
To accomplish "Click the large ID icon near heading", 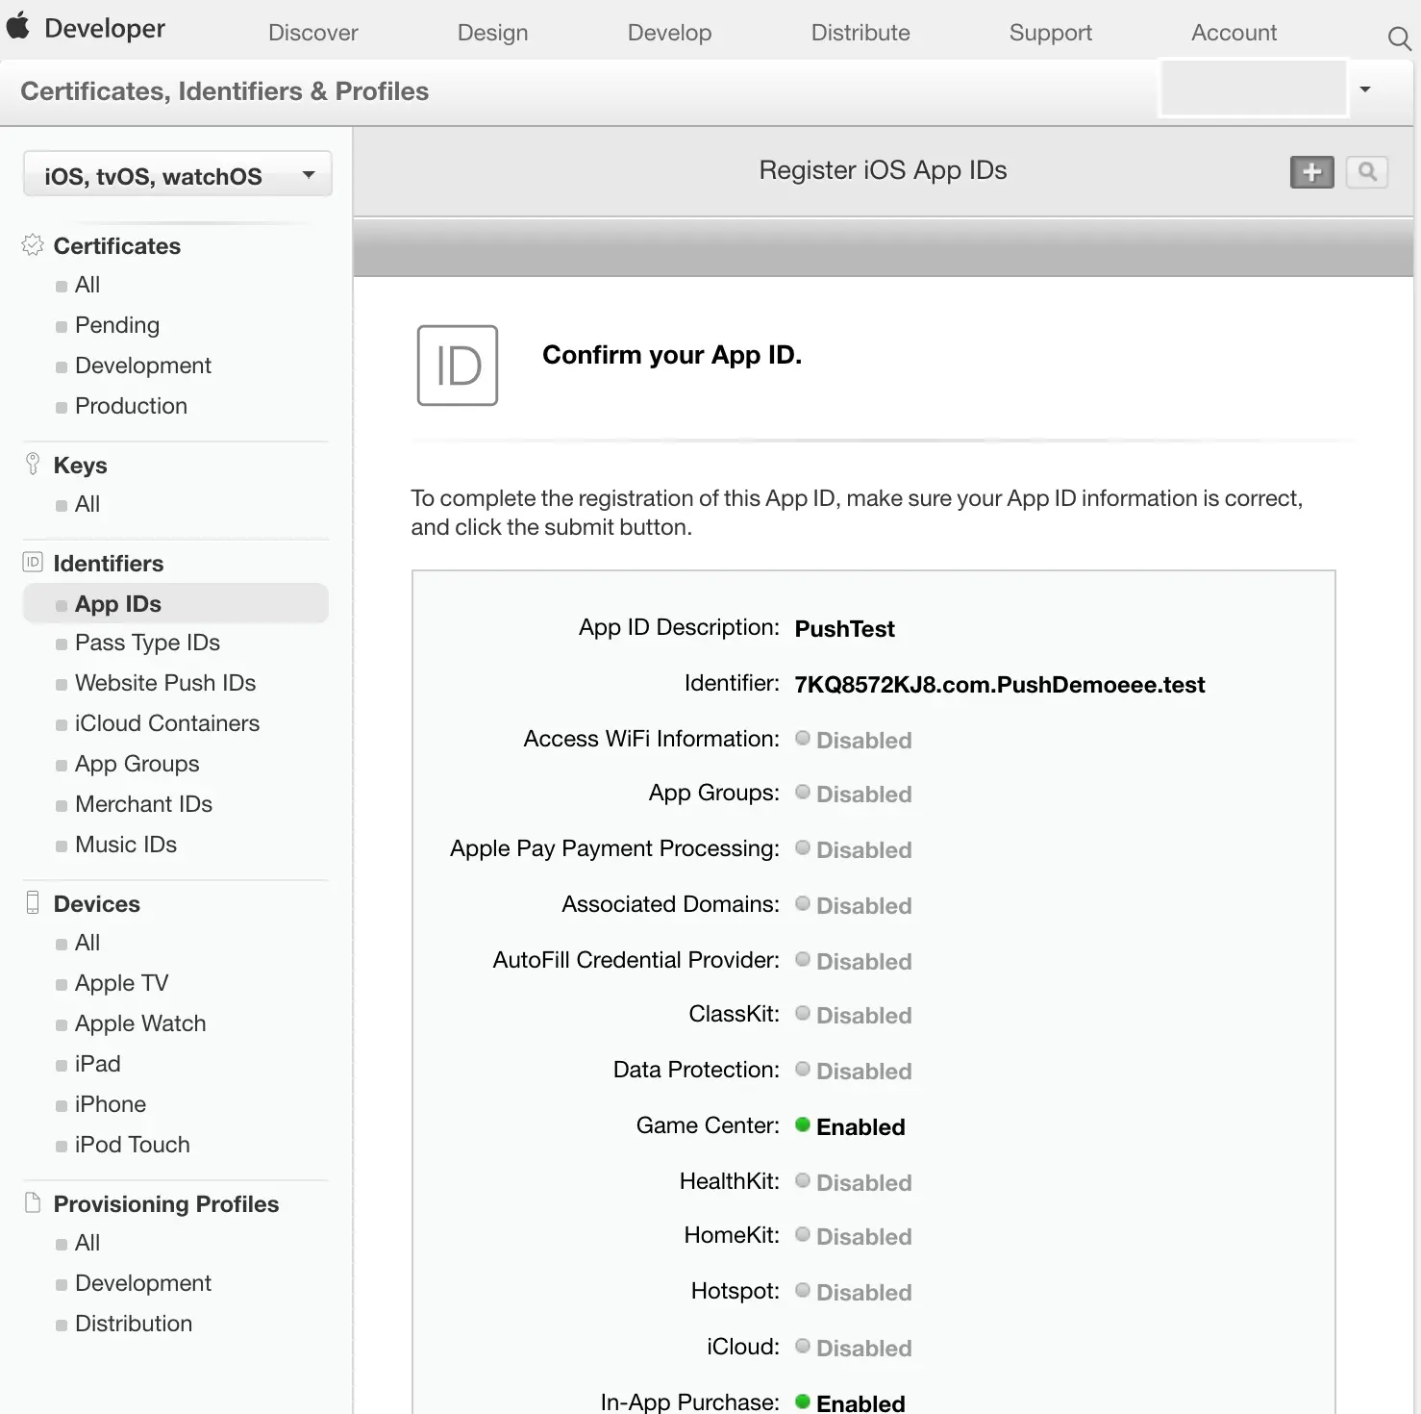I will point(458,366).
